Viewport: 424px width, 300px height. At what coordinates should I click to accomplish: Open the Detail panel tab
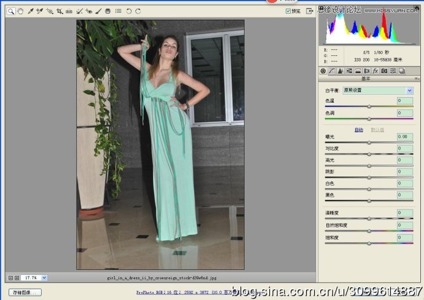tap(340, 71)
